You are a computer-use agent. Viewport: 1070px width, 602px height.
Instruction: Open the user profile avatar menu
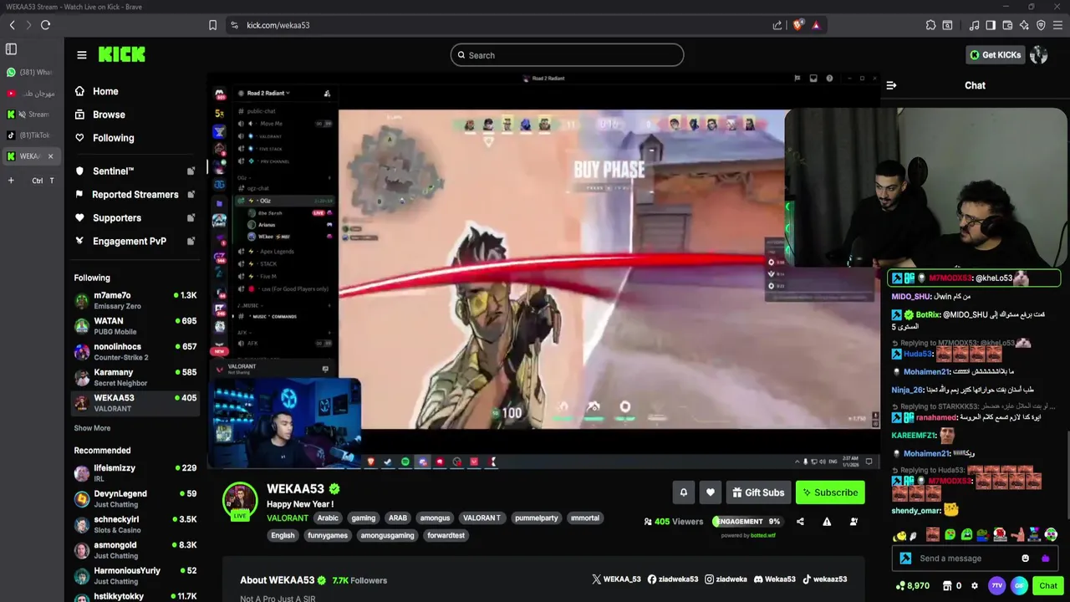coord(1039,55)
